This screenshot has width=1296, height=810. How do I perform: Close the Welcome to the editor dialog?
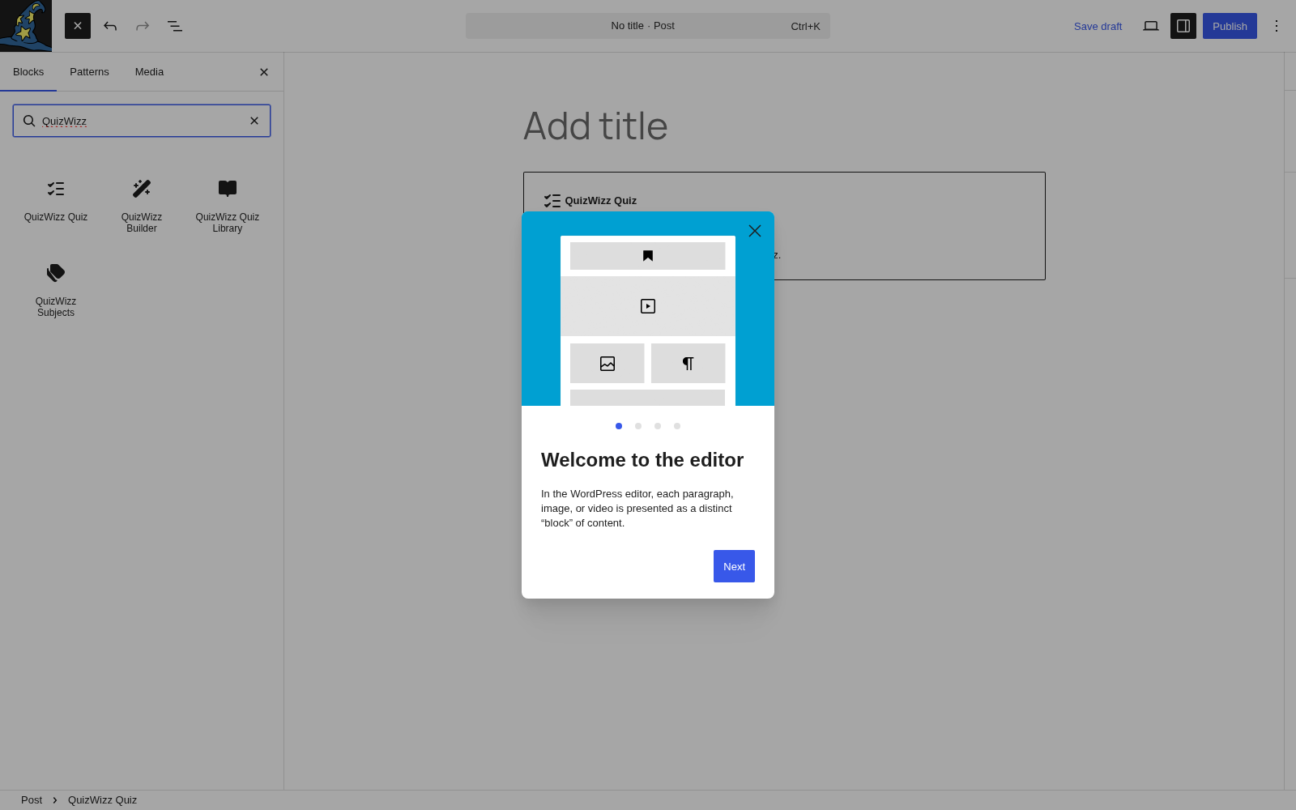755,231
